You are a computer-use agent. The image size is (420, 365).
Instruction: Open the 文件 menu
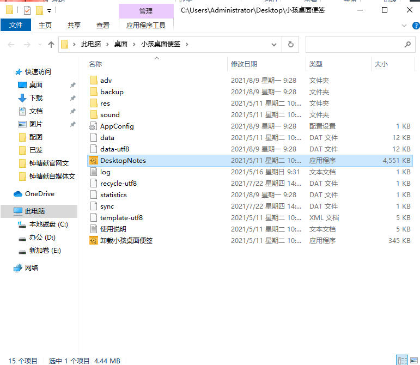[16, 25]
